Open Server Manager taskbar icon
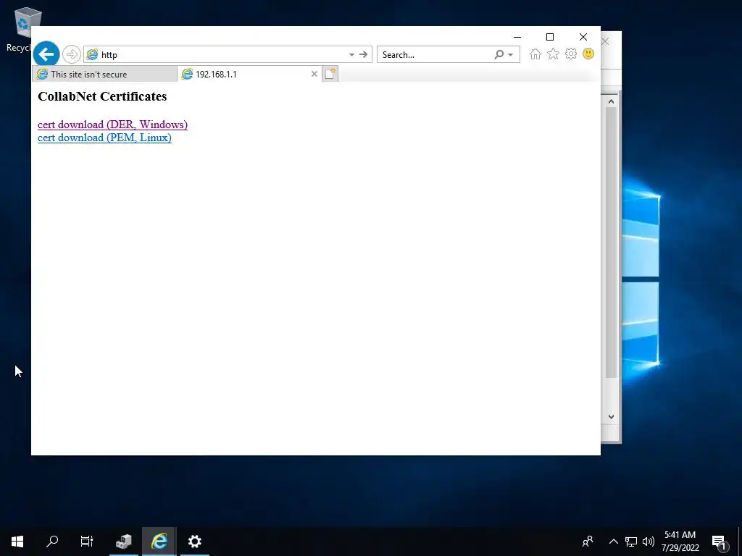This screenshot has height=556, width=742. point(124,542)
